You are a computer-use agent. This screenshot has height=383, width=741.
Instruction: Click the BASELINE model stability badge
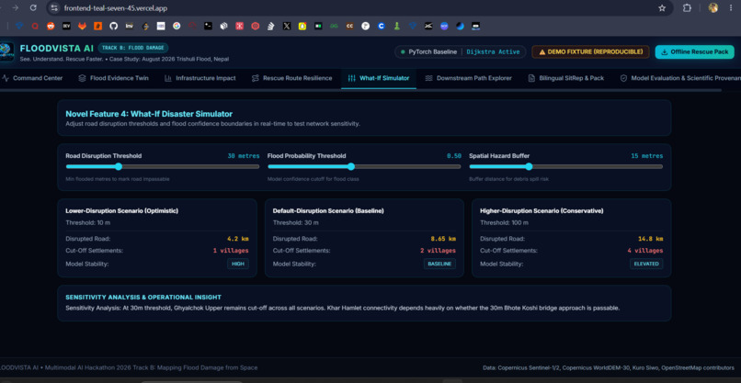(x=439, y=264)
